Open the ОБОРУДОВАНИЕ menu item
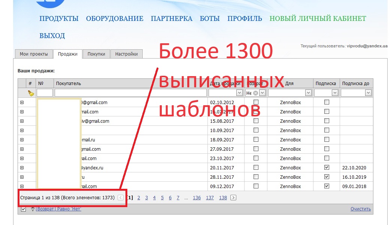 [x=115, y=19]
